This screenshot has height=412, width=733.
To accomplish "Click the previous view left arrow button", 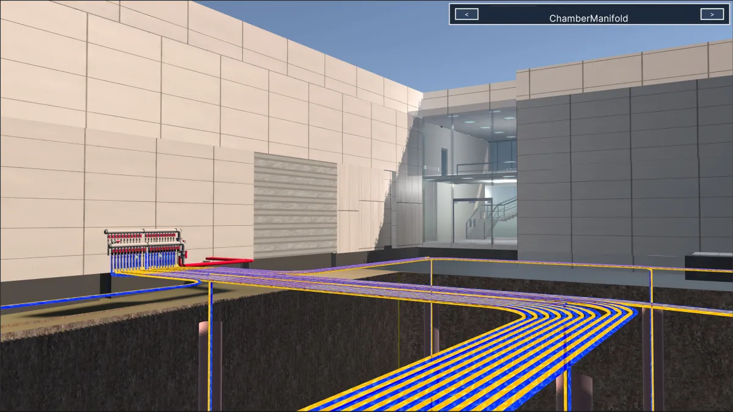I will 467,14.
